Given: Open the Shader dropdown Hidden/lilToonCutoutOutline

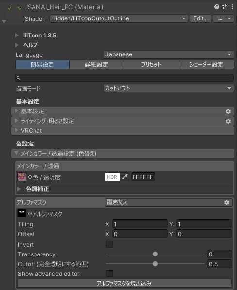Looking at the screenshot, I should (x=118, y=18).
